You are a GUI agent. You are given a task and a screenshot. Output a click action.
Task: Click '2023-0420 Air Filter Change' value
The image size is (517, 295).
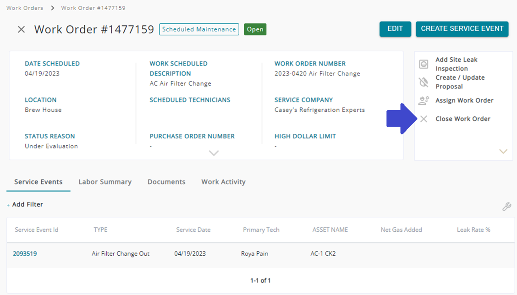(317, 73)
